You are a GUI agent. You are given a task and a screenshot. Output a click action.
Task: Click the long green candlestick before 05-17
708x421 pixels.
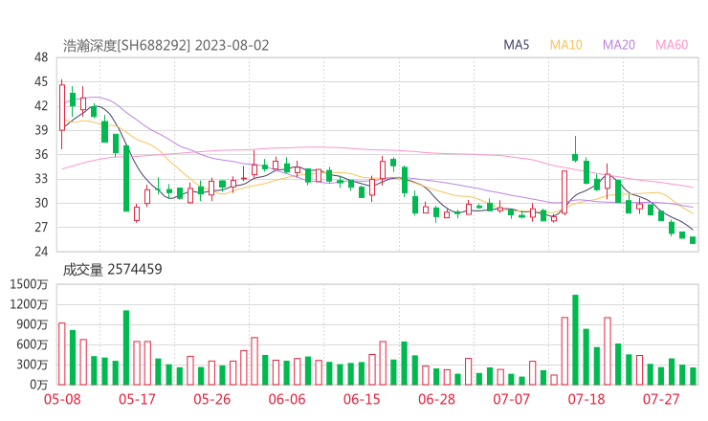[x=126, y=178]
